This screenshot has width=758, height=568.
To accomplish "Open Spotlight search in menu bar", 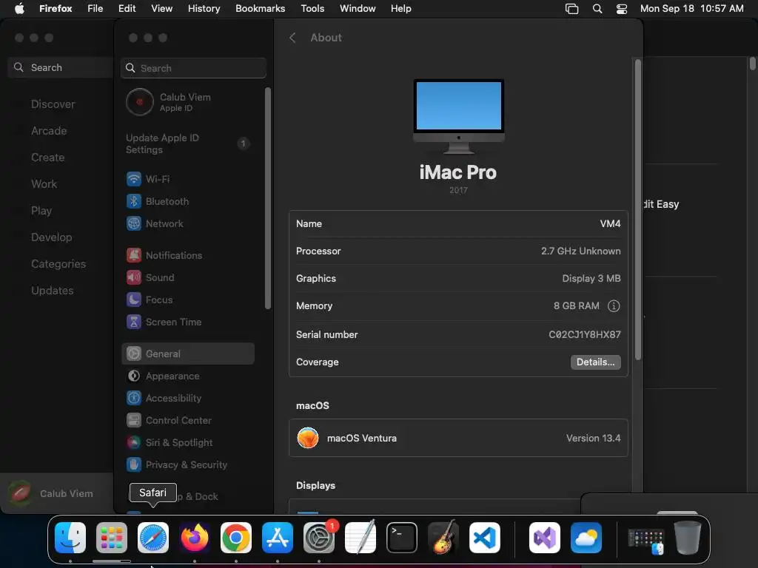I will pos(597,8).
